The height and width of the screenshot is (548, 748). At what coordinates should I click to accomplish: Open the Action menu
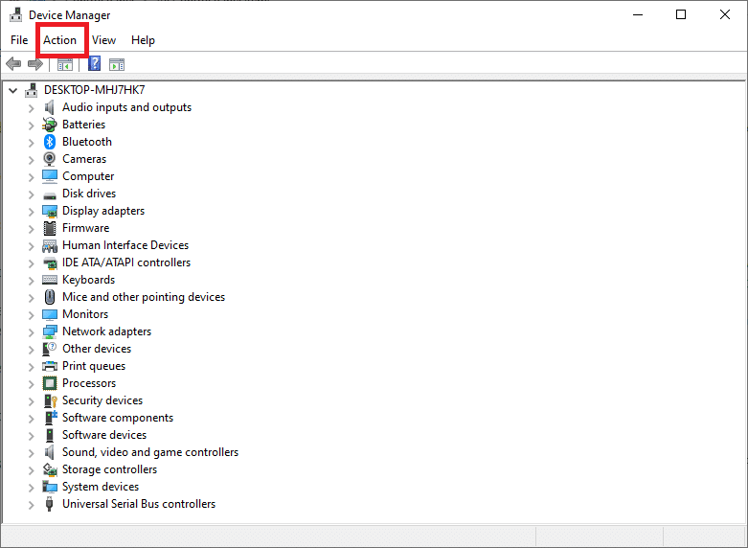click(59, 40)
